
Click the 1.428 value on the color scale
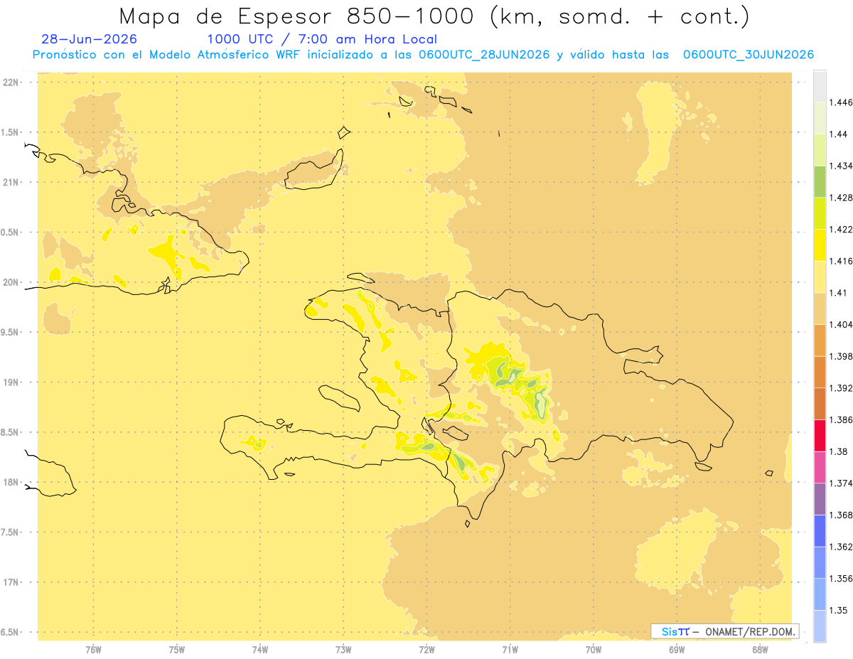839,198
